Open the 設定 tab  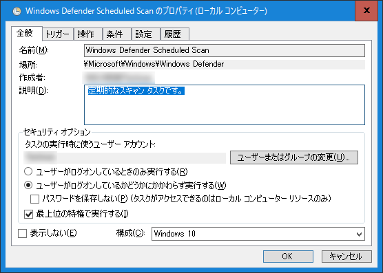(146, 34)
